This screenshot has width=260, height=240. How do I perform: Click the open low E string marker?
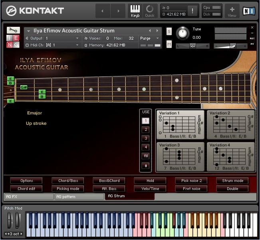click(11, 101)
